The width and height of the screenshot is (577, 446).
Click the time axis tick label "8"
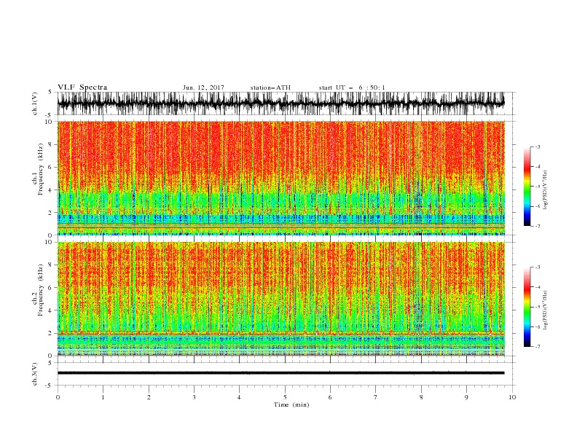[421, 397]
